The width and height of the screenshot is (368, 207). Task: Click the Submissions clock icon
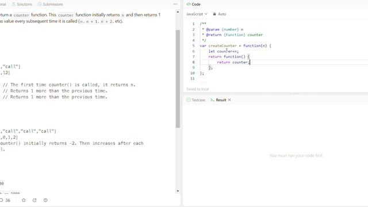click(40, 4)
